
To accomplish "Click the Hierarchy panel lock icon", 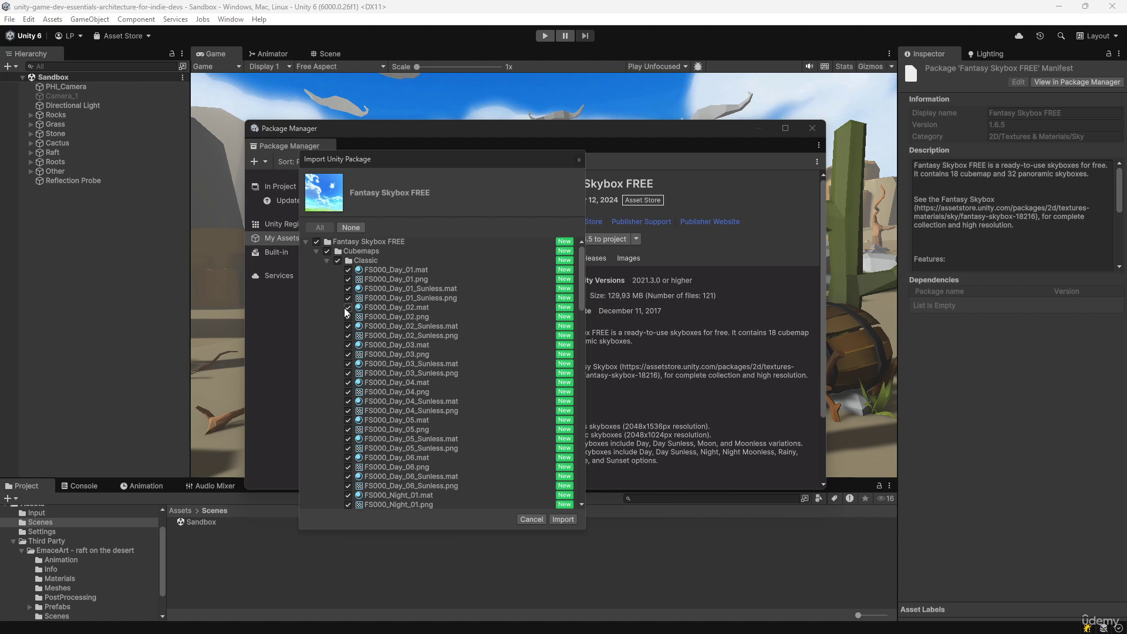I will tap(172, 53).
